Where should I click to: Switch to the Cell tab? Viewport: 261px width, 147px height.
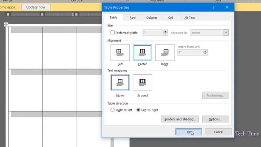tap(170, 18)
